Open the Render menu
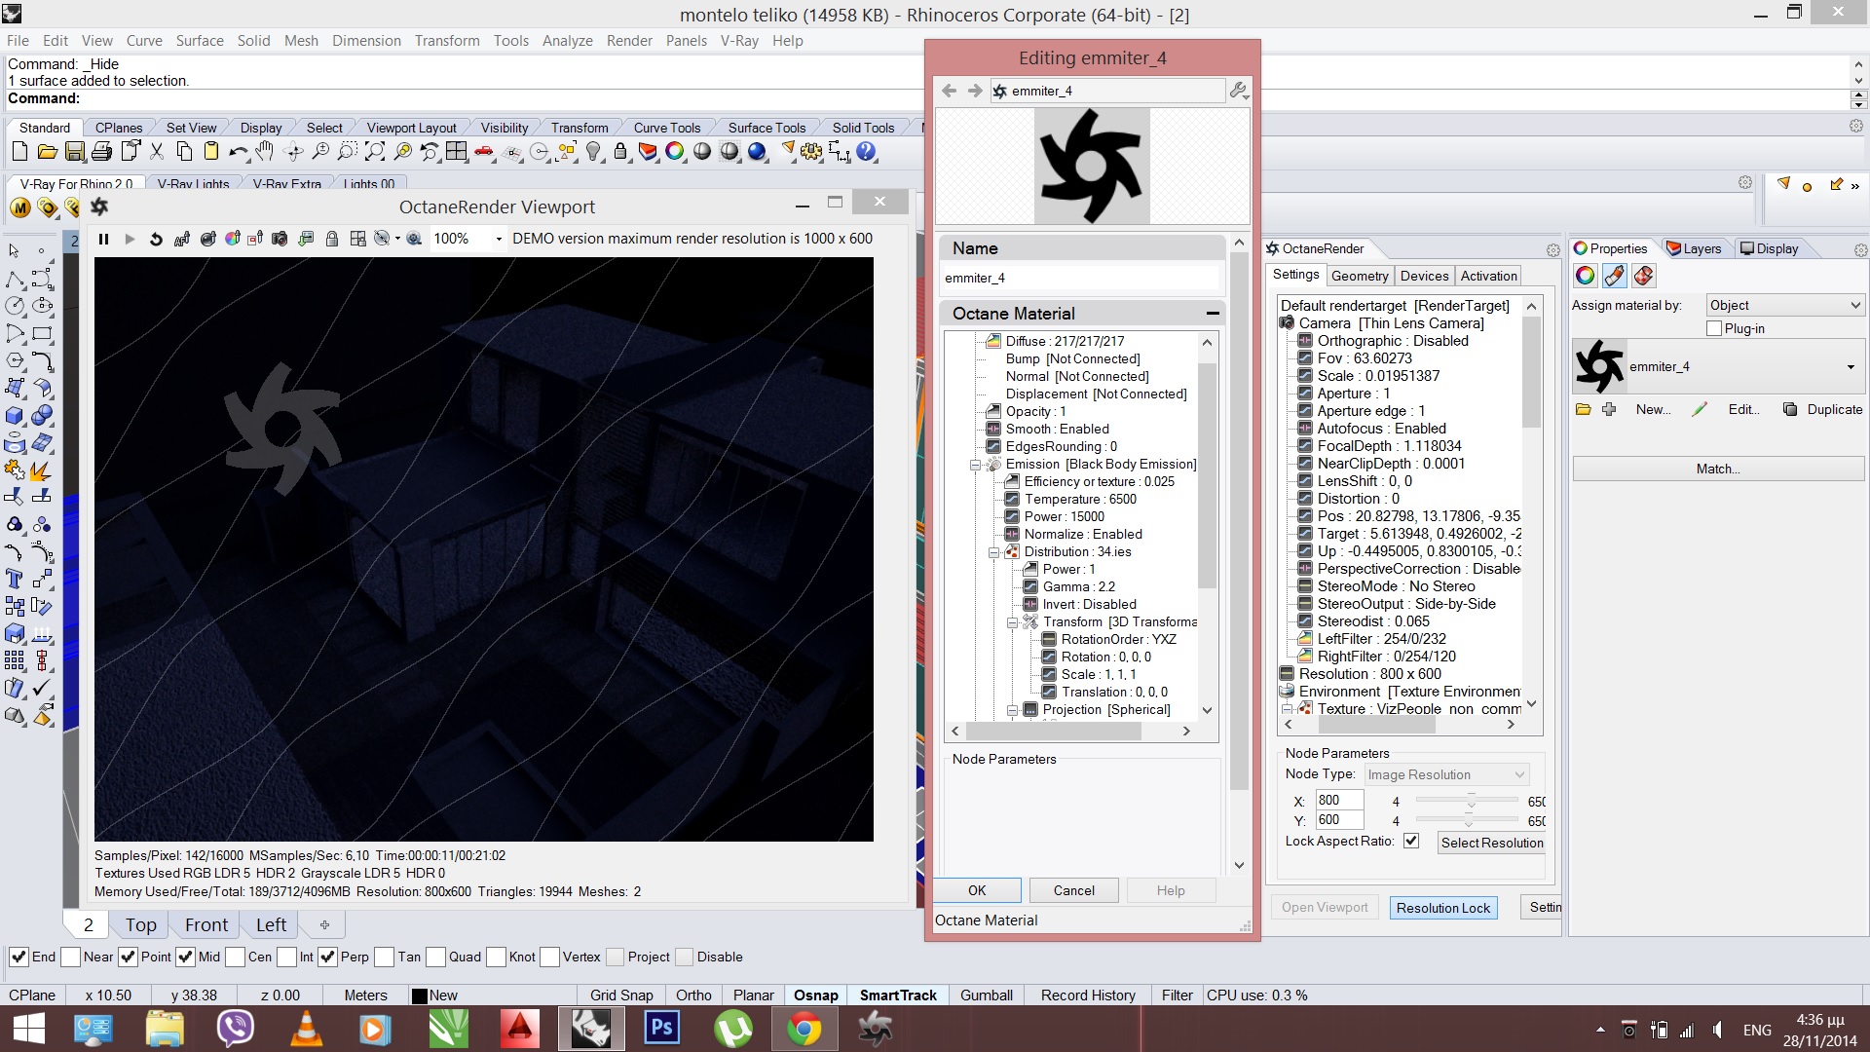Image resolution: width=1870 pixels, height=1052 pixels. [x=628, y=41]
